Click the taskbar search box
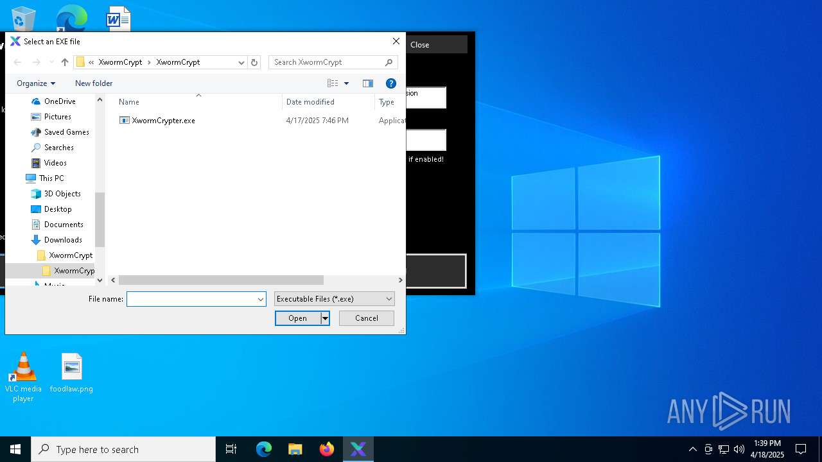The height and width of the screenshot is (462, 822). 123,449
